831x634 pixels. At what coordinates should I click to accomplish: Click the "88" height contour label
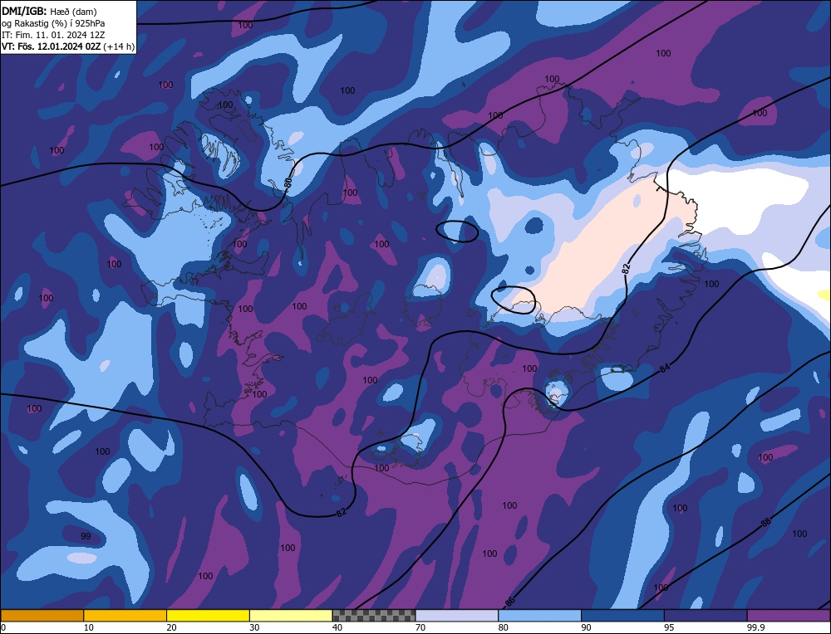point(765,523)
